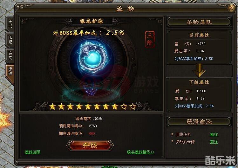Image resolution: width=238 pixels, height=168 pixels.
Task: Click the last empty star outline
Action: coord(133,107)
